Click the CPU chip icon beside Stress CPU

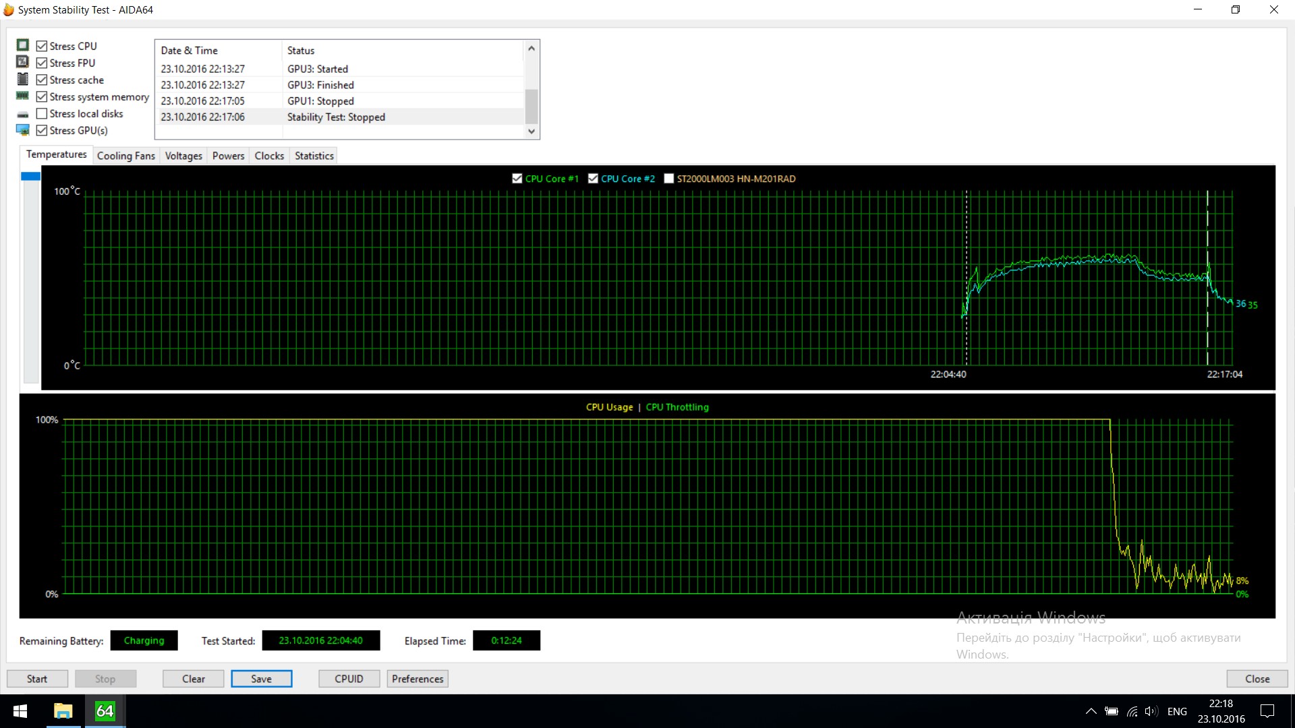coord(23,45)
